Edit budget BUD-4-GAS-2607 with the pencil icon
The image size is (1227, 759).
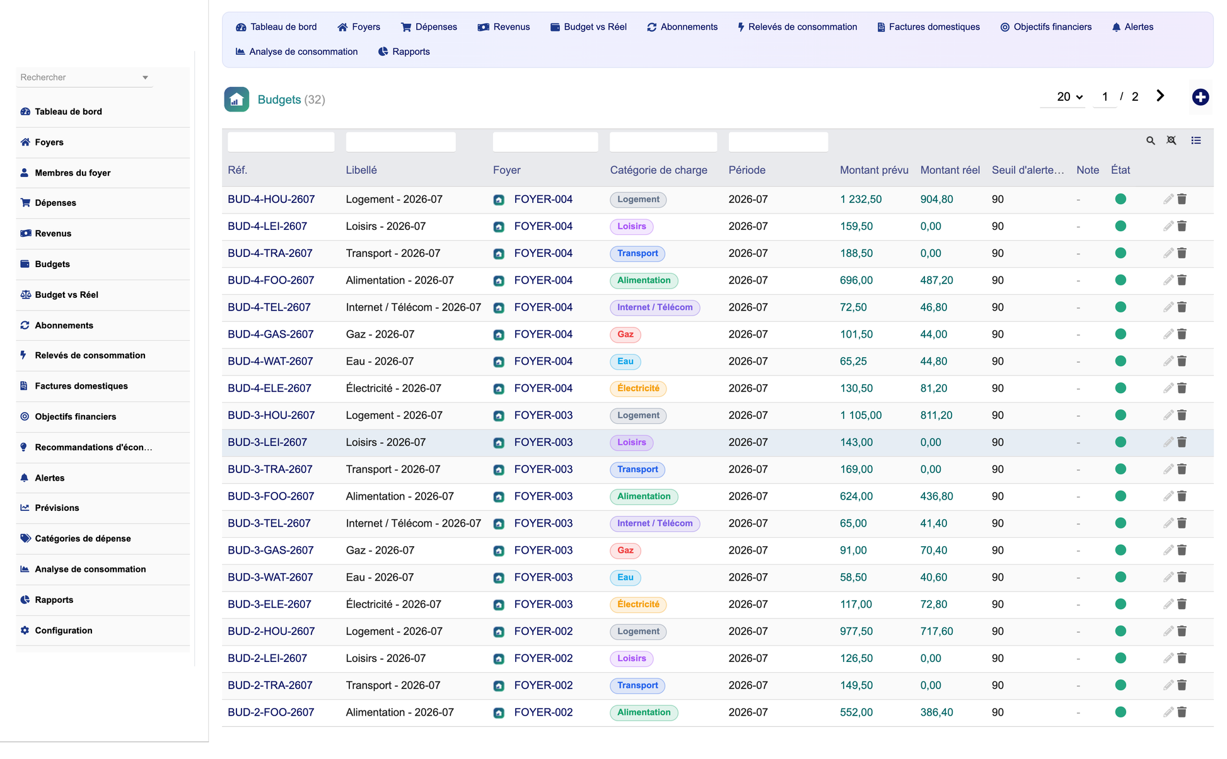[1168, 334]
